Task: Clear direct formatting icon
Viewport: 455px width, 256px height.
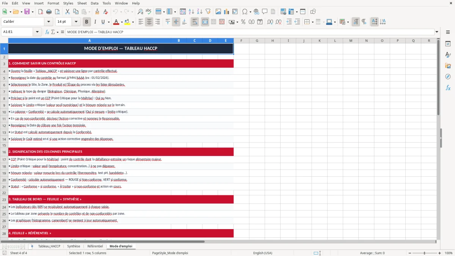Action: click(105, 12)
